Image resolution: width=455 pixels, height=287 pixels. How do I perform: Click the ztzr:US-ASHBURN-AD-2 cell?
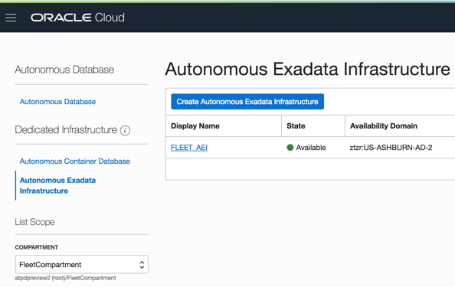pyautogui.click(x=391, y=148)
